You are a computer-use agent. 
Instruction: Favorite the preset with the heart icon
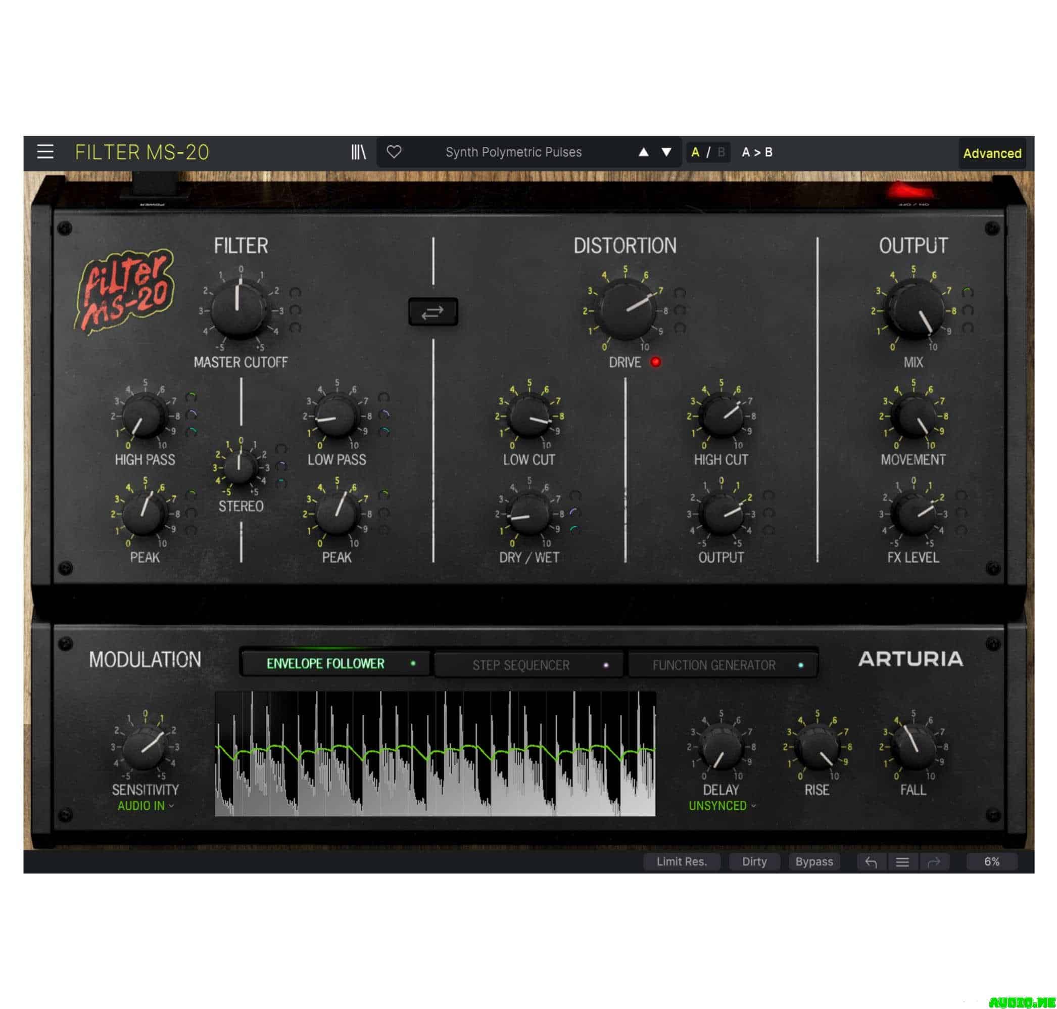[394, 152]
